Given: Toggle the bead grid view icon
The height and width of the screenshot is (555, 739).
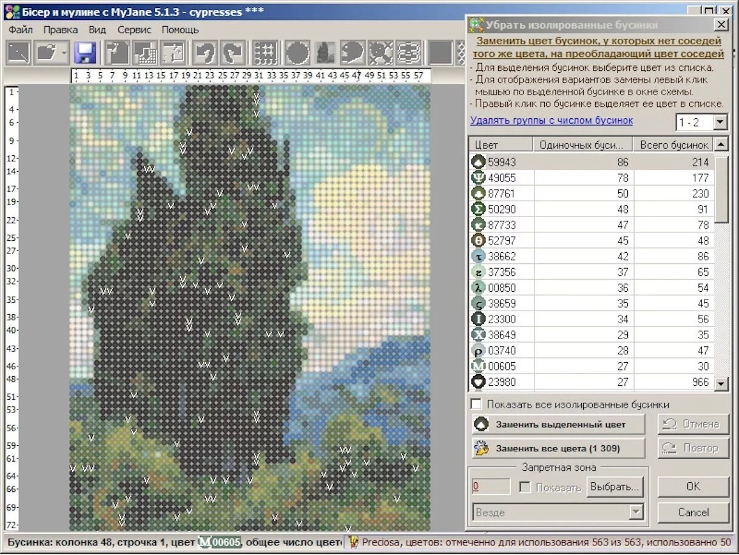Looking at the screenshot, I should (x=265, y=53).
